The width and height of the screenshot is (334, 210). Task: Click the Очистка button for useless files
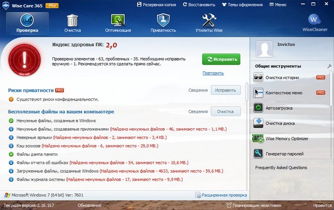click(225, 111)
